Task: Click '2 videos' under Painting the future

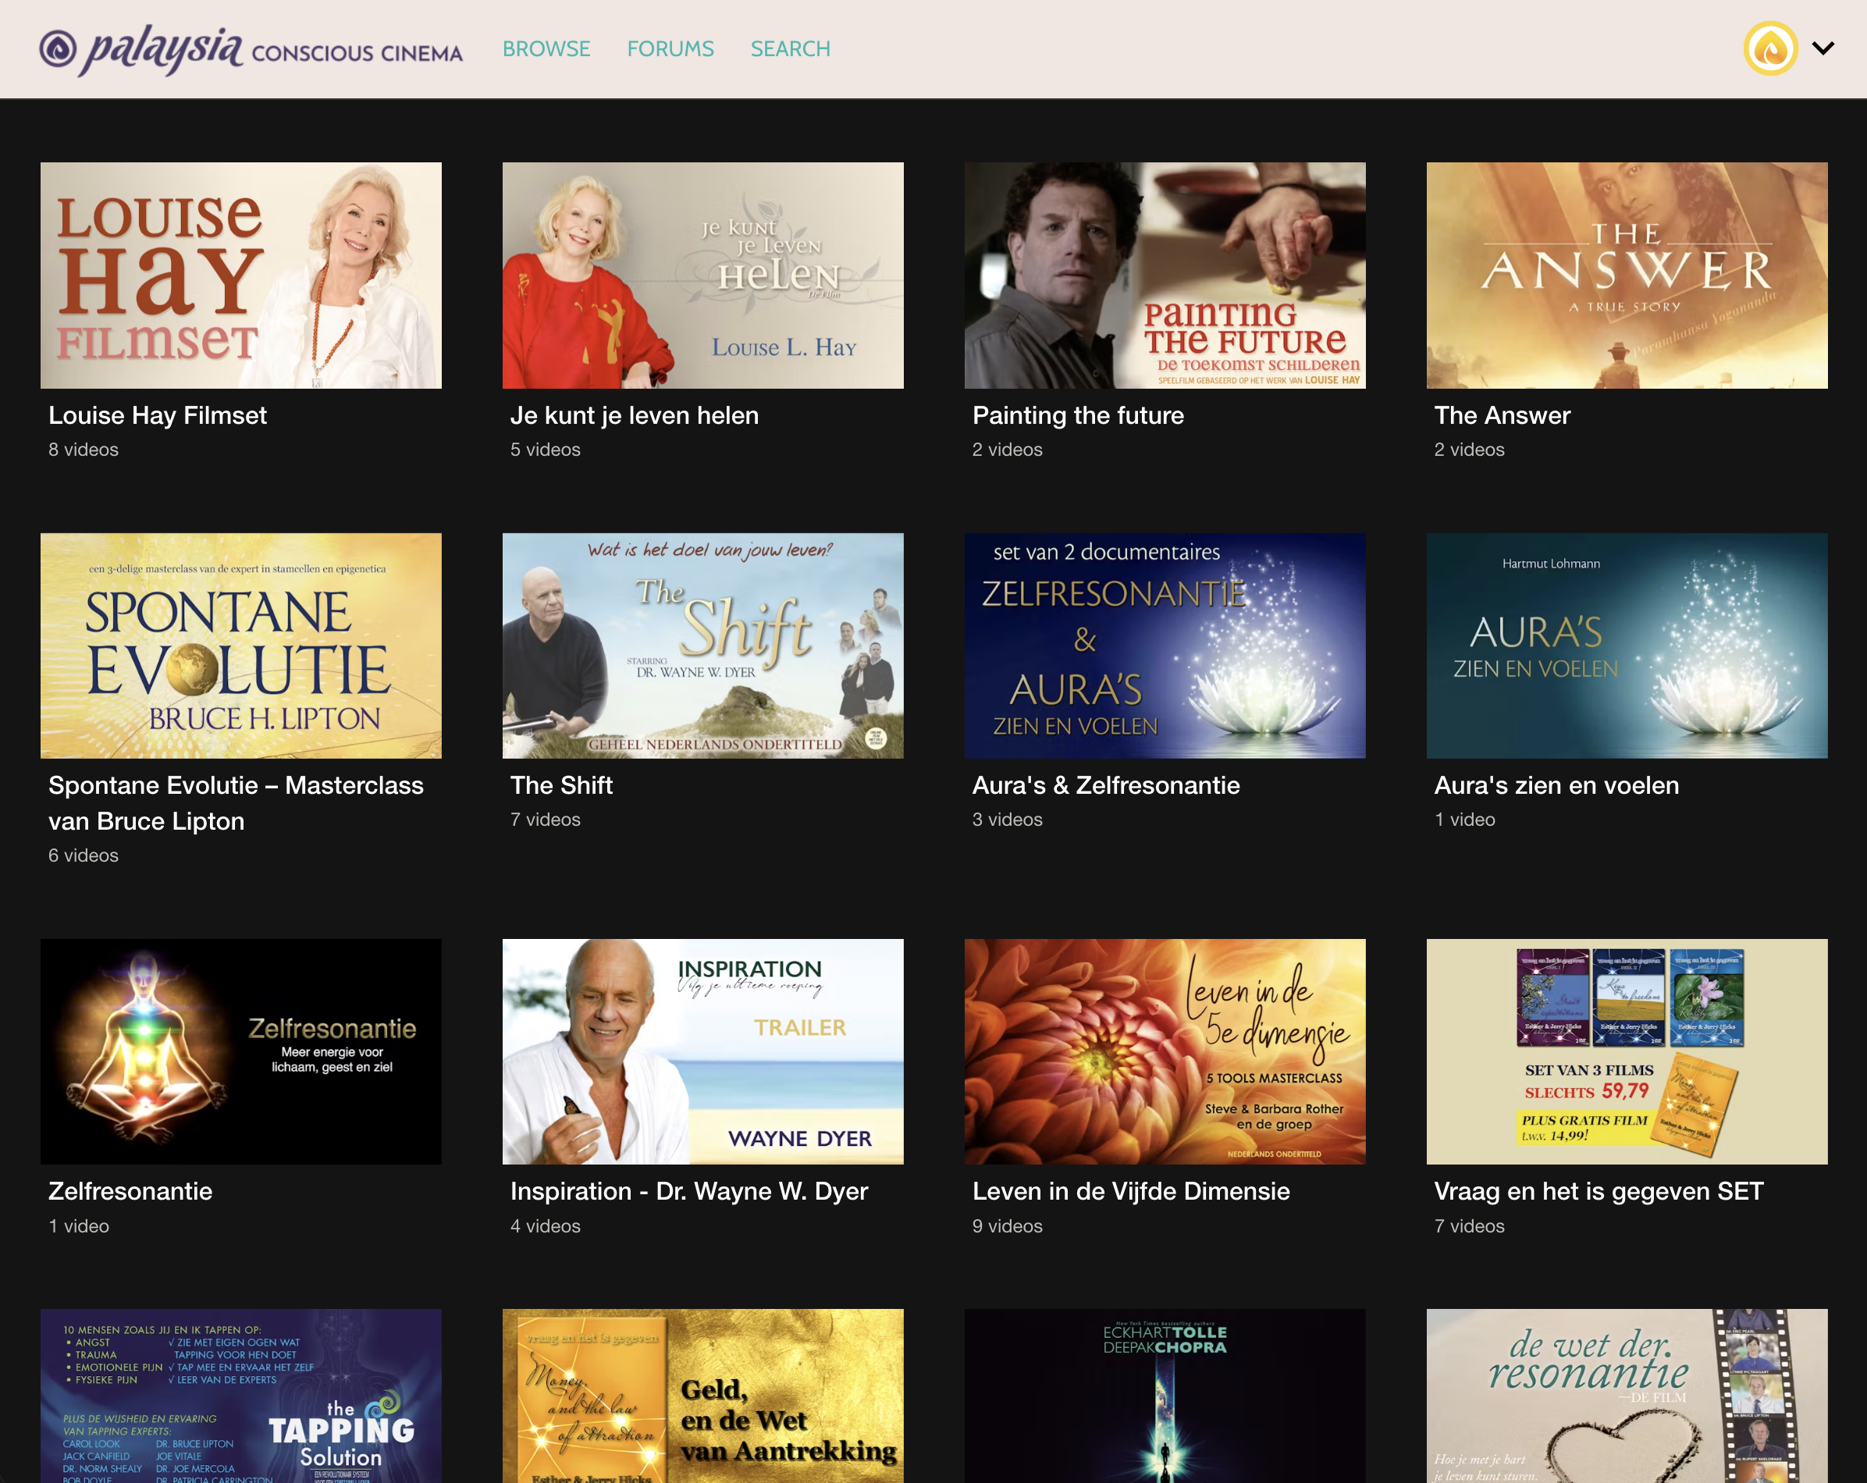Action: pos(1007,450)
